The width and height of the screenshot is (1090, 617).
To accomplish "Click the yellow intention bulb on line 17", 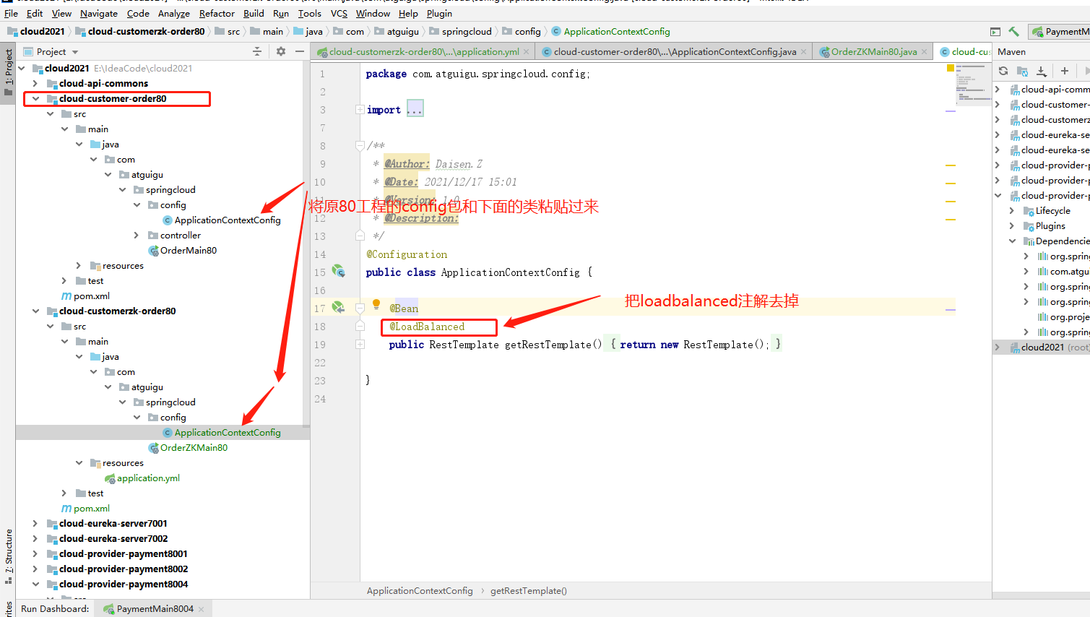I will click(376, 304).
